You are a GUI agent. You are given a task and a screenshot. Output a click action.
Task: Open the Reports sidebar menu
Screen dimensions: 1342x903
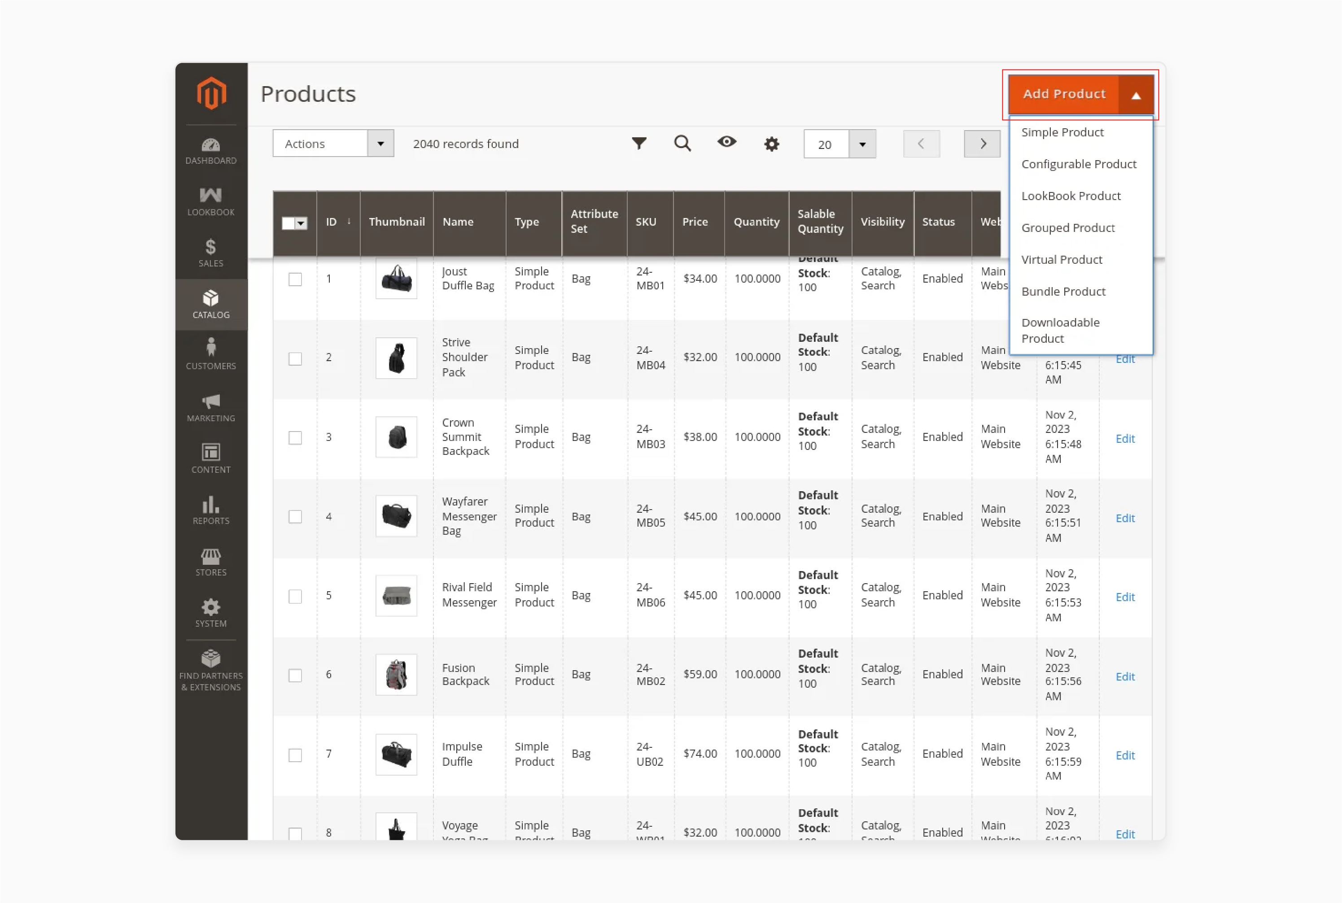click(x=211, y=510)
